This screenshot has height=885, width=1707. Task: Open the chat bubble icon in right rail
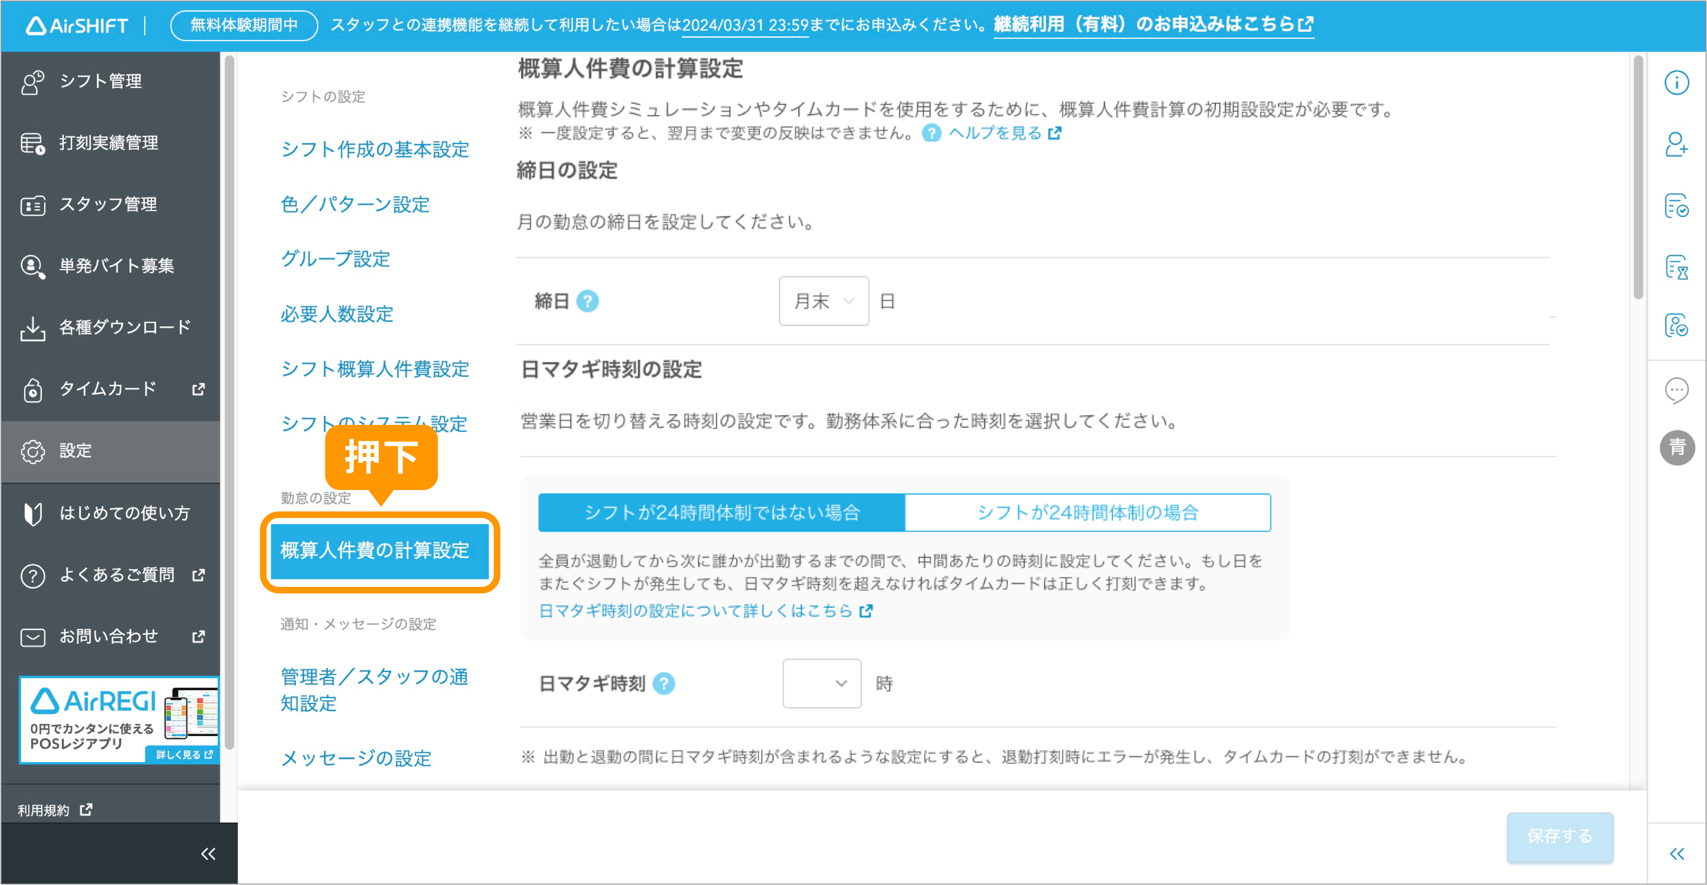coord(1677,390)
